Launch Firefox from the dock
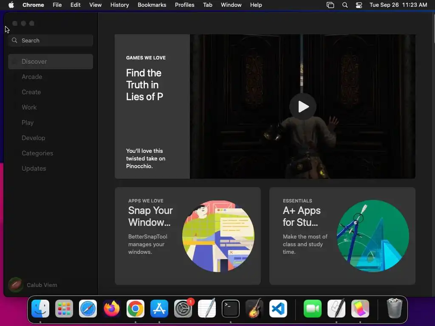 (112, 309)
